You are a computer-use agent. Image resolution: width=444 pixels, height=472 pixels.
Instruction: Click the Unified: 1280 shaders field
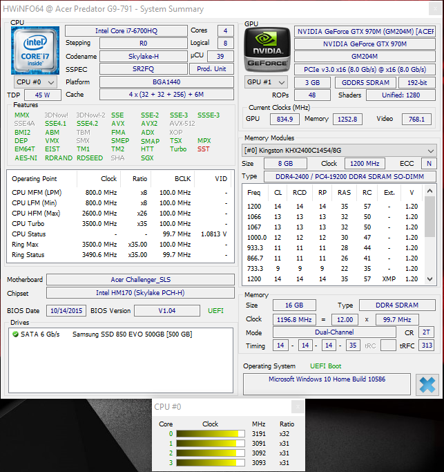click(x=400, y=95)
